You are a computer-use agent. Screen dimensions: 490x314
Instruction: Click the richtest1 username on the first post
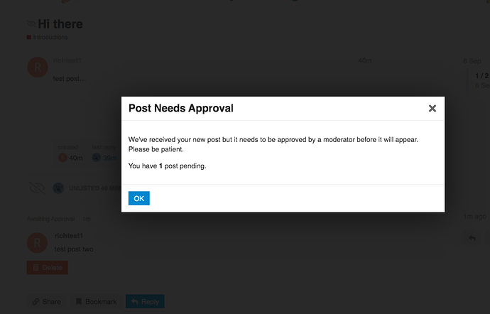67,60
